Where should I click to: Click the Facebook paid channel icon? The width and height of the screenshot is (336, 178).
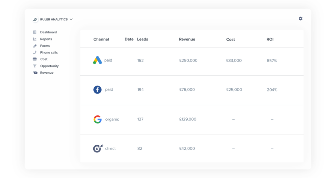(x=97, y=90)
